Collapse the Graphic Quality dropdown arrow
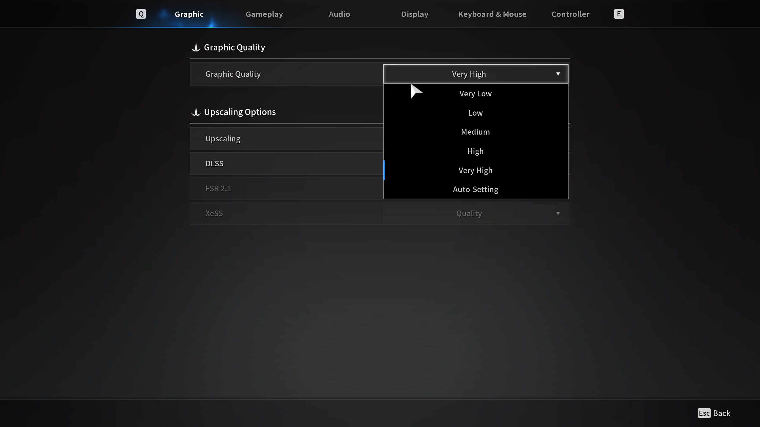This screenshot has width=760, height=427. pyautogui.click(x=558, y=74)
